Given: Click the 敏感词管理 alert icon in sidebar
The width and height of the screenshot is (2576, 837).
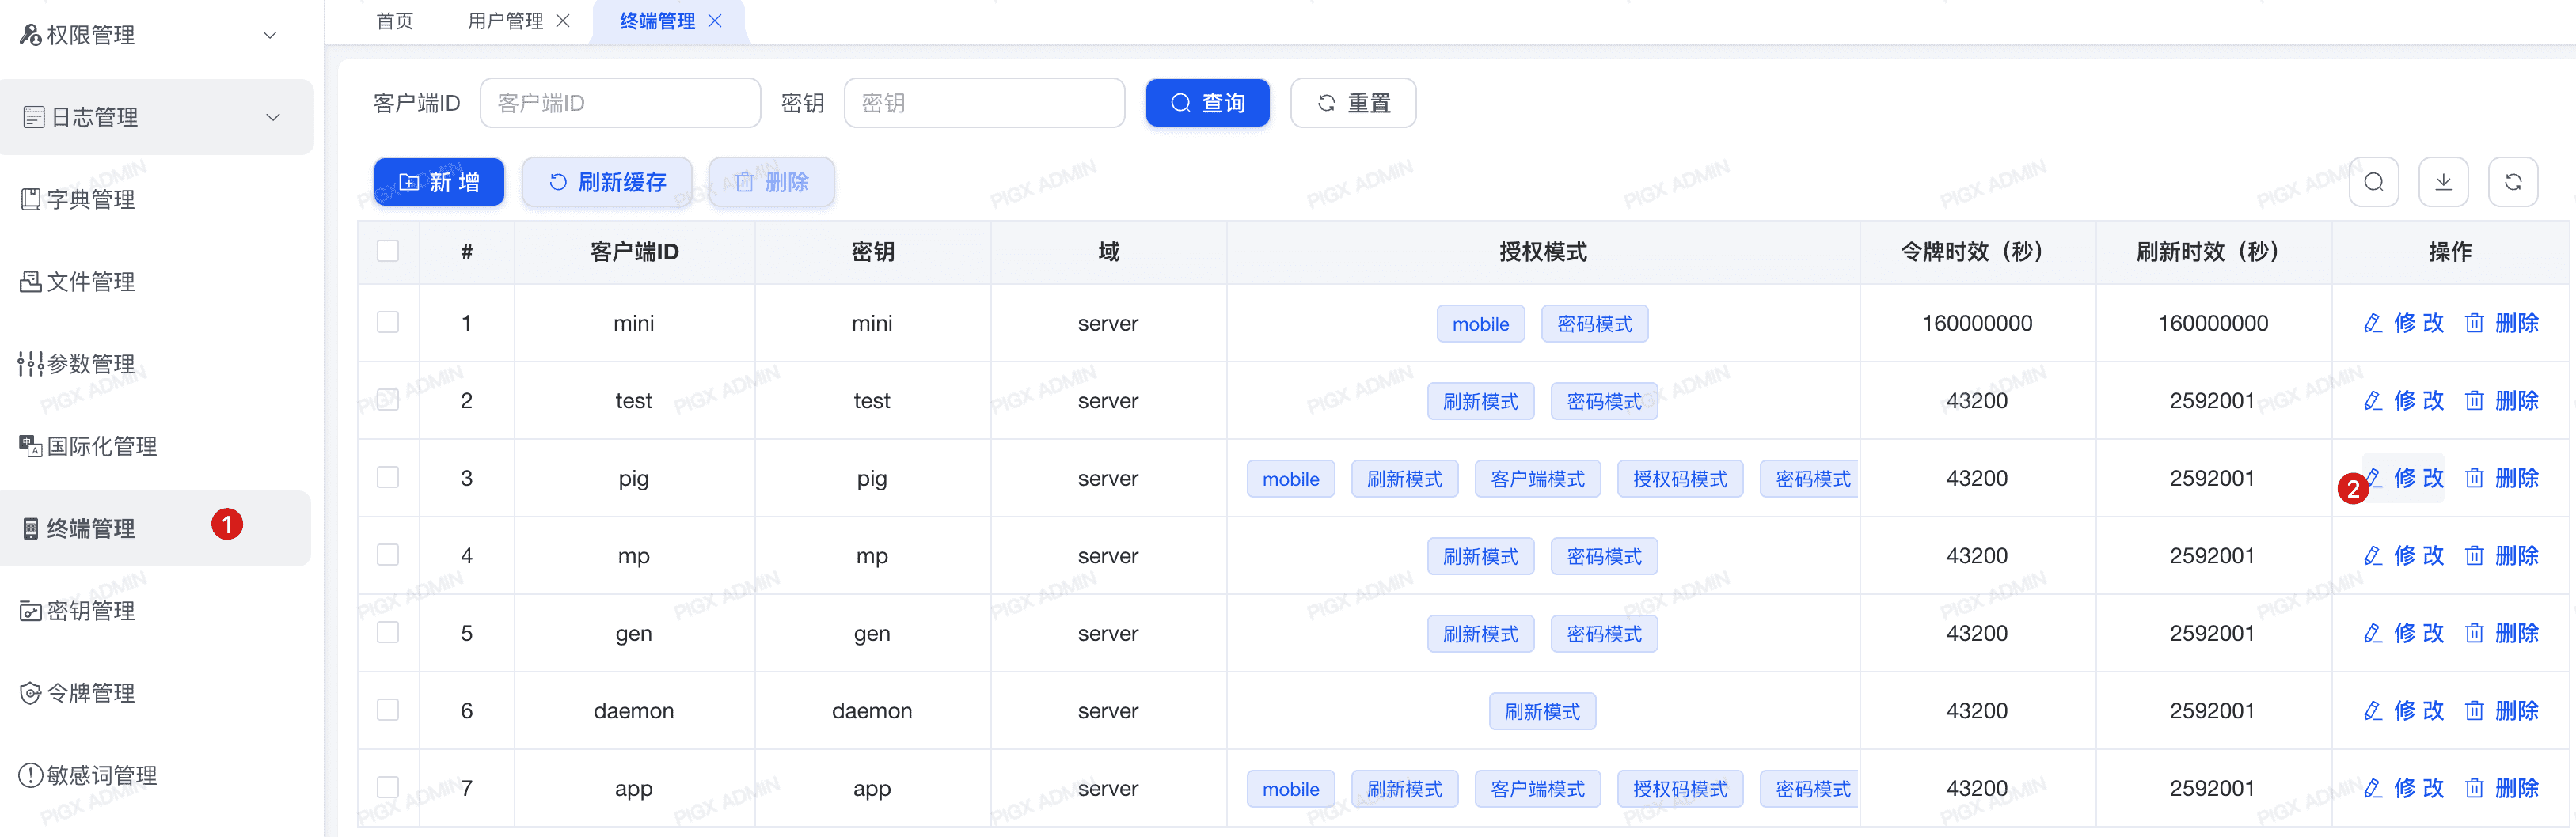Looking at the screenshot, I should [31, 775].
